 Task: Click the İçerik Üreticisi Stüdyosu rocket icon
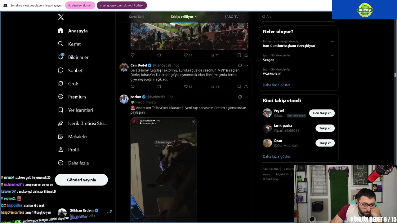click(61, 123)
